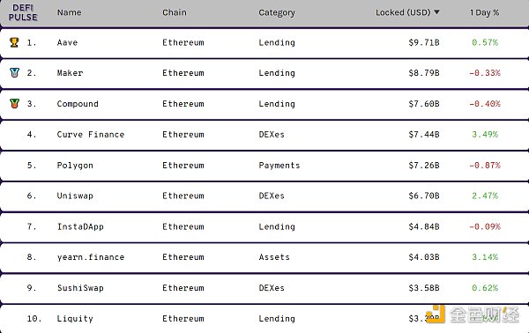Sort by the Category column header
This screenshot has width=529, height=333.
[277, 13]
